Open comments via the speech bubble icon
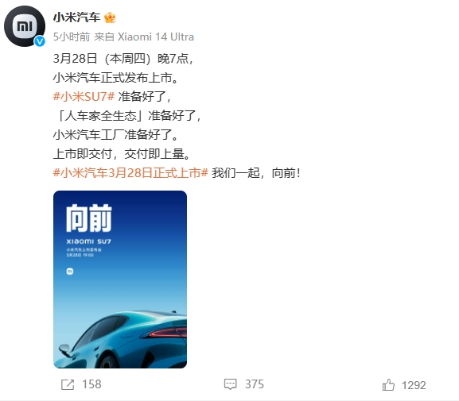The width and height of the screenshot is (459, 401). coord(231,384)
